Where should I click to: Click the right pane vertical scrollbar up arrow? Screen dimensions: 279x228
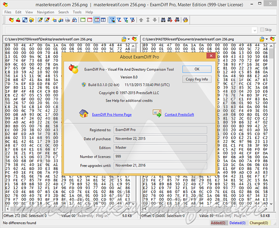(271, 46)
